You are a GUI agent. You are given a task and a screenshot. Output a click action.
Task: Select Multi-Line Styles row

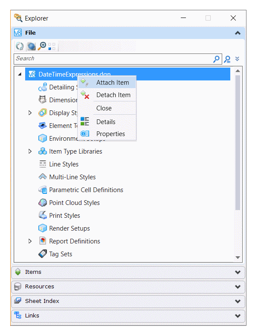point(67,177)
